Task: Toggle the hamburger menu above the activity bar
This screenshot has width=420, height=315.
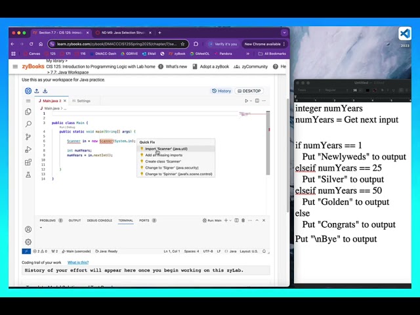Action: (x=28, y=100)
